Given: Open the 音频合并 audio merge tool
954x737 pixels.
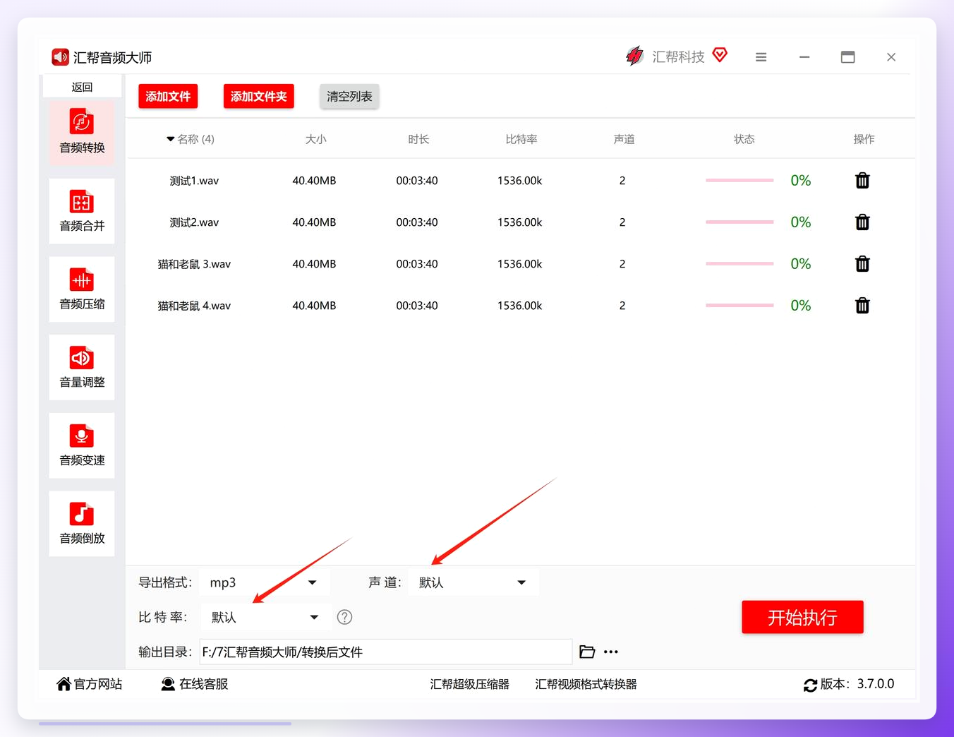Looking at the screenshot, I should coord(82,211).
